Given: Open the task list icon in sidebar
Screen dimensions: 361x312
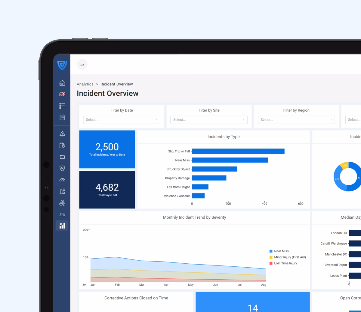Looking at the screenshot, I should click(62, 106).
